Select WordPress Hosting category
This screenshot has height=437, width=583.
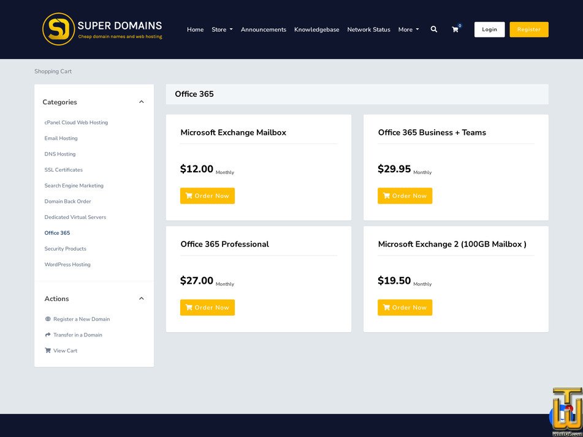[67, 265]
